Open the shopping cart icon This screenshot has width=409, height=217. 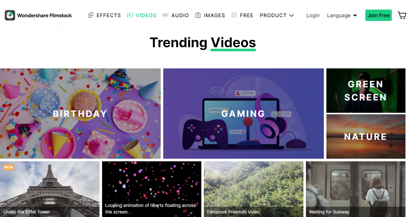tap(402, 15)
